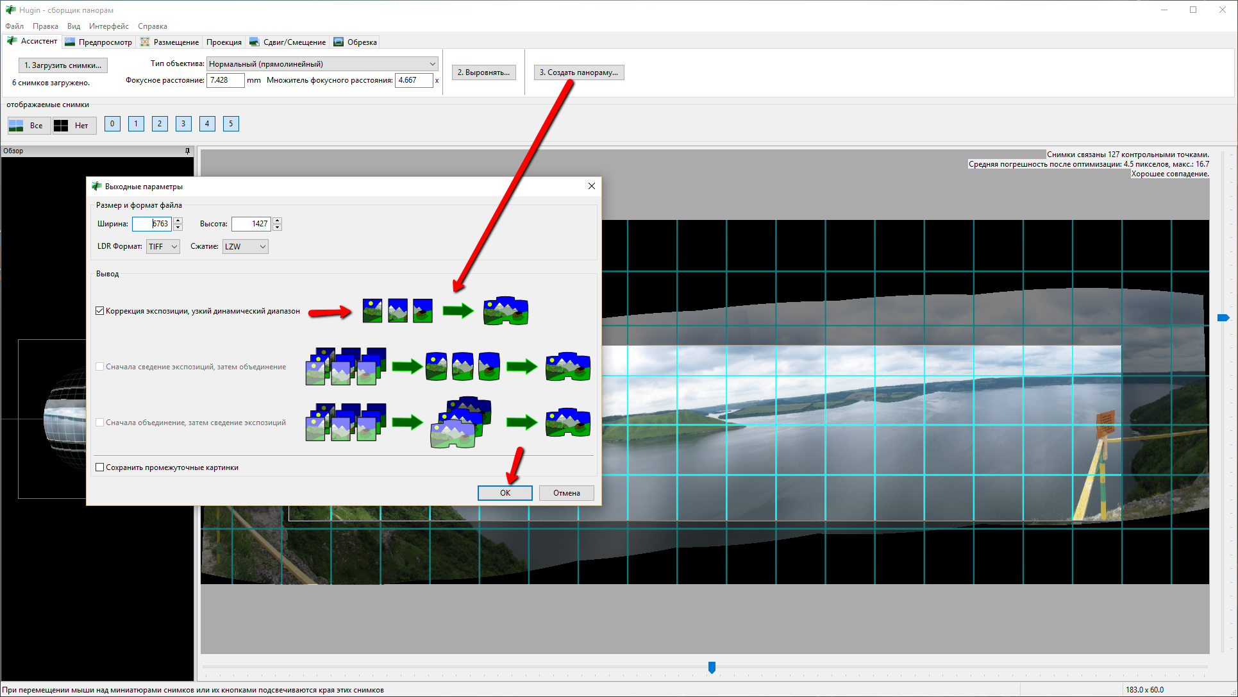Click the Align button
The image size is (1238, 697).
[483, 72]
